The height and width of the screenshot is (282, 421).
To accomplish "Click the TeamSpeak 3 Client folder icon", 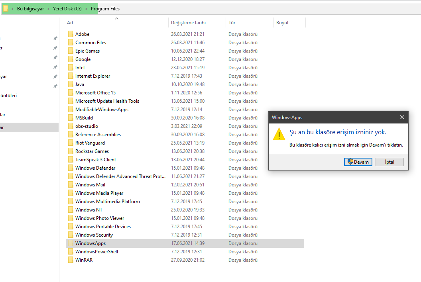I will tap(71, 160).
